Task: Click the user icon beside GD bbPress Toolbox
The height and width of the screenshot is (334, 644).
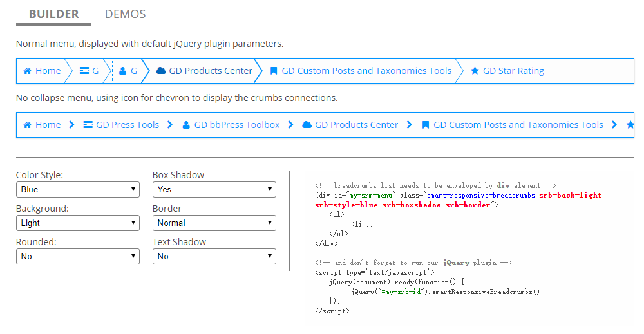Action: click(186, 125)
